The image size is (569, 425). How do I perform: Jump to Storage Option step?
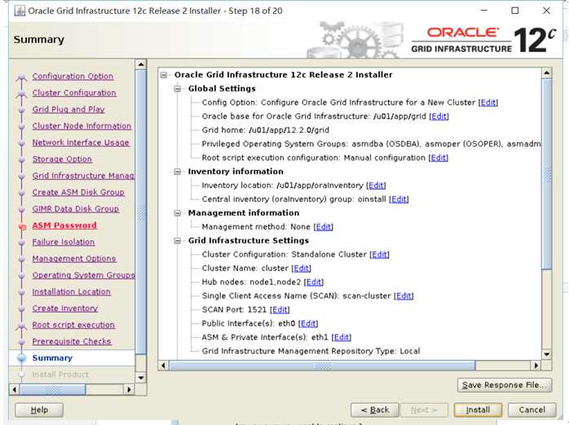(x=62, y=160)
